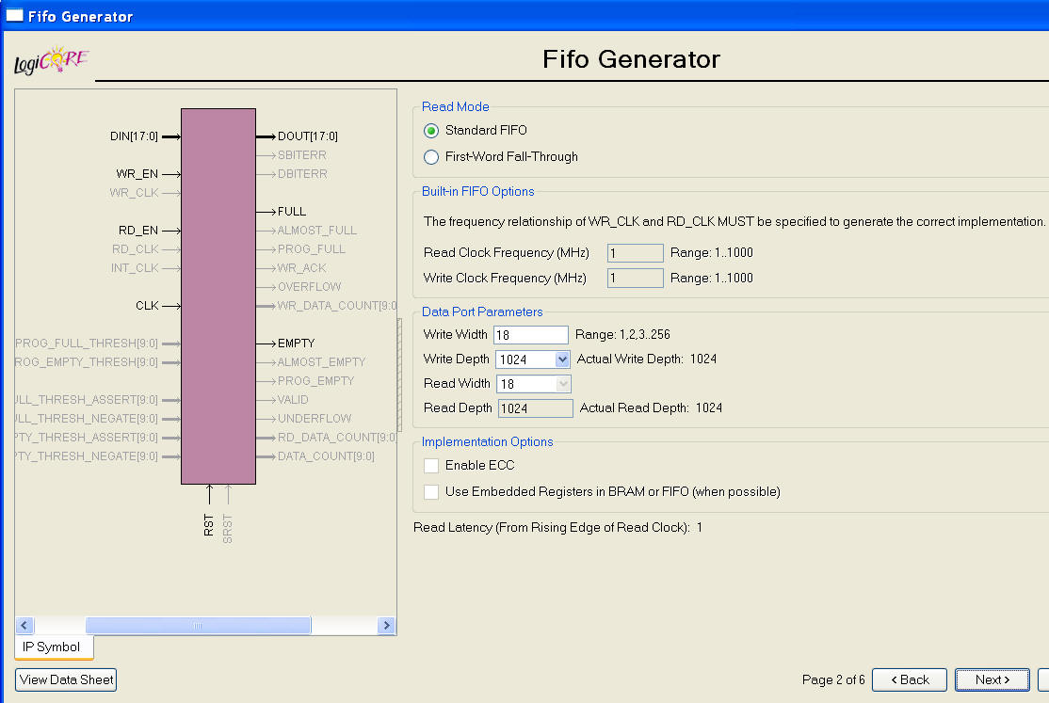
Task: Click the SRST port label
Action: (228, 528)
